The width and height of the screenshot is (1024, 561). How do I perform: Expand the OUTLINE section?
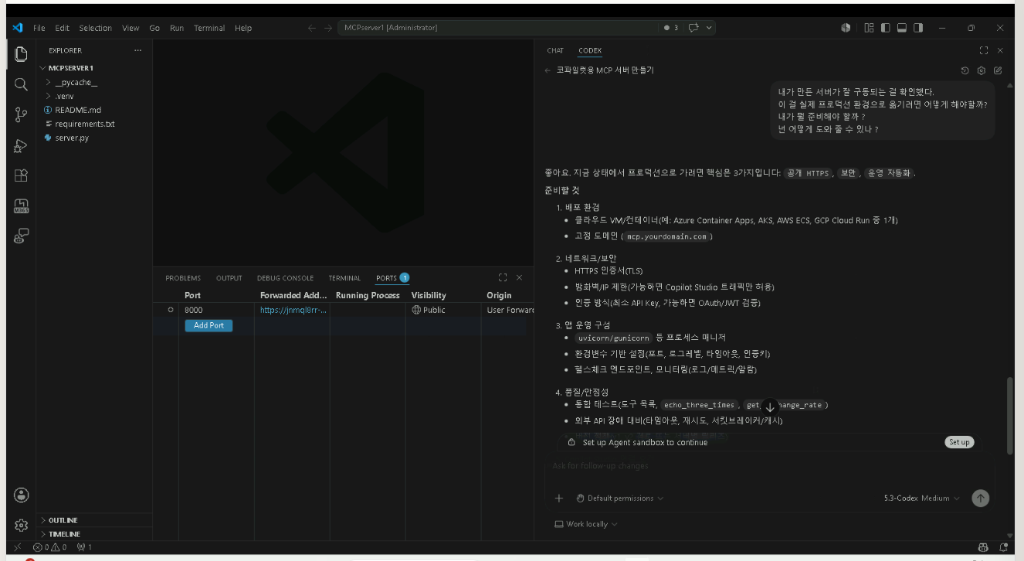(x=95, y=520)
